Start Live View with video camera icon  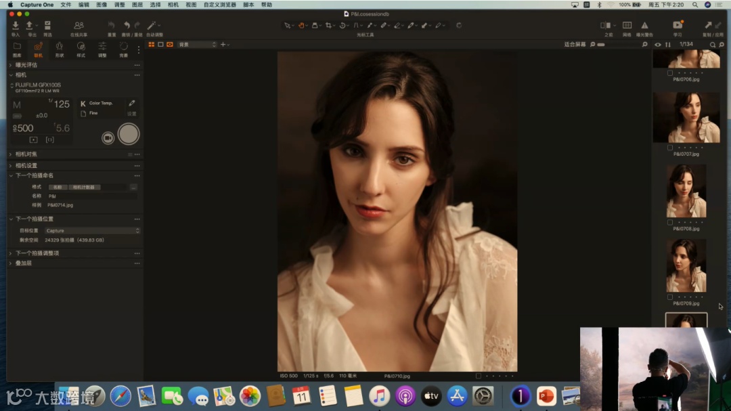pos(108,138)
